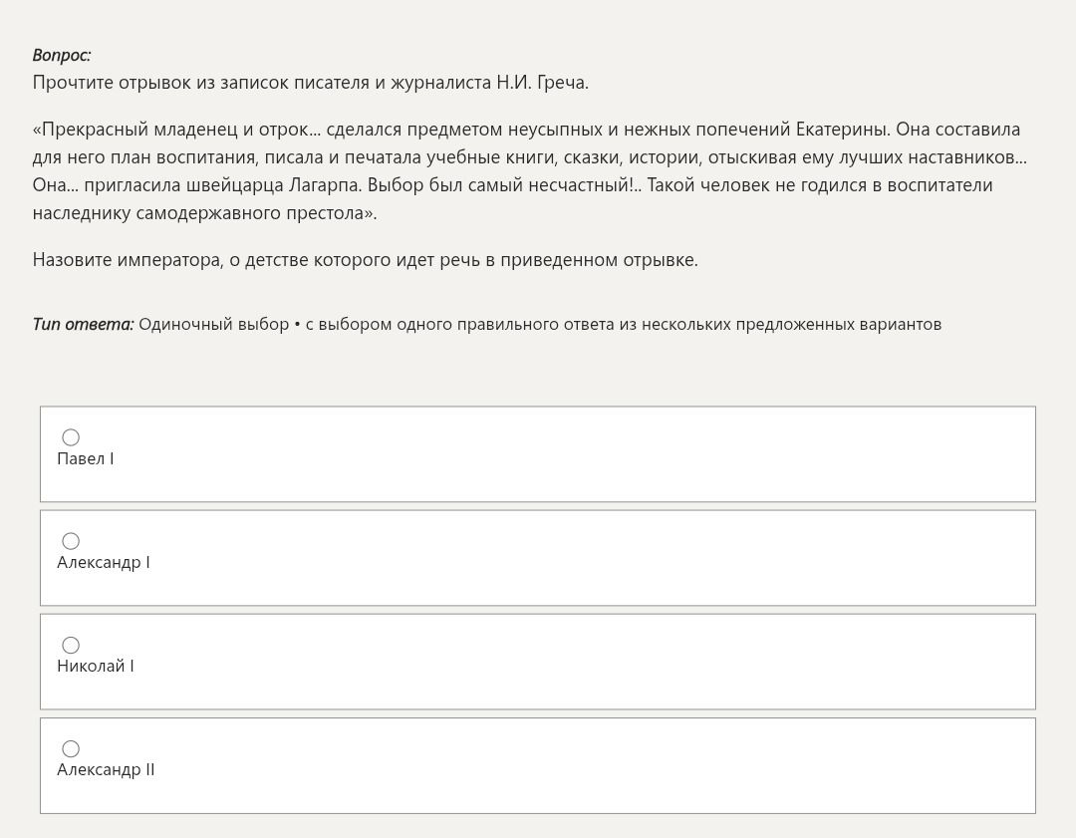The height and width of the screenshot is (838, 1076).
Task: Mark the Николай I radio button
Action: pos(71,645)
